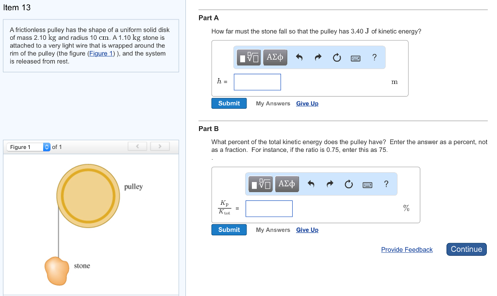
Task: Click the previous figure chevron
Action: 137,146
